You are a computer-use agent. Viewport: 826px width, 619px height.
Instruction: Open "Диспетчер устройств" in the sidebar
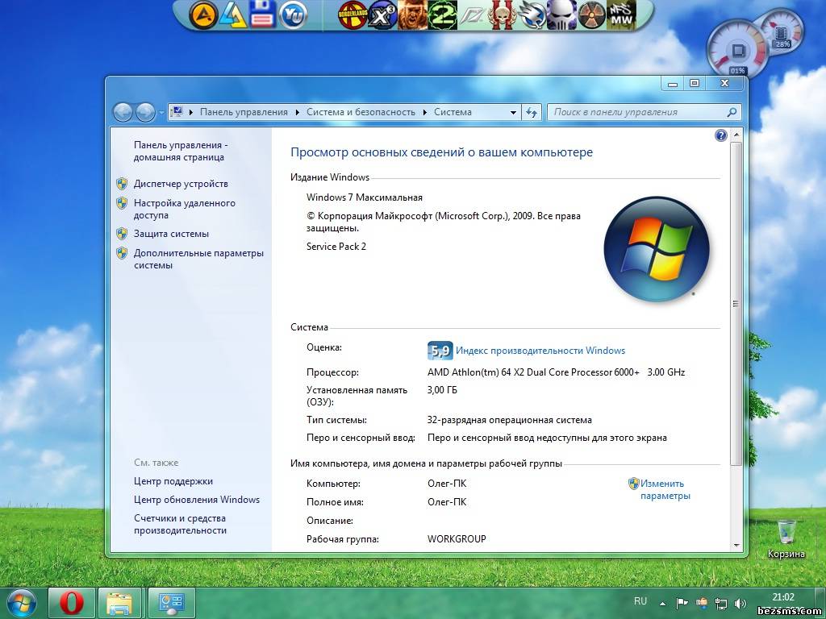[x=181, y=184]
